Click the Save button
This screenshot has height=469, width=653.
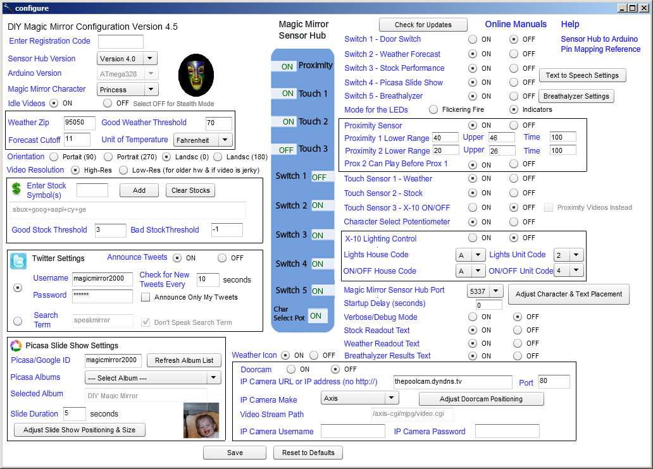click(235, 453)
